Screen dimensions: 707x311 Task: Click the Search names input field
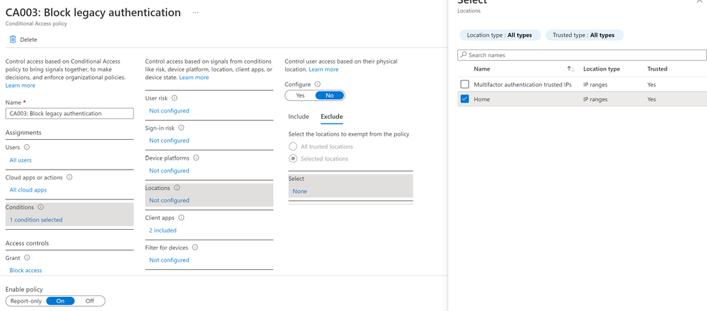pyautogui.click(x=583, y=55)
